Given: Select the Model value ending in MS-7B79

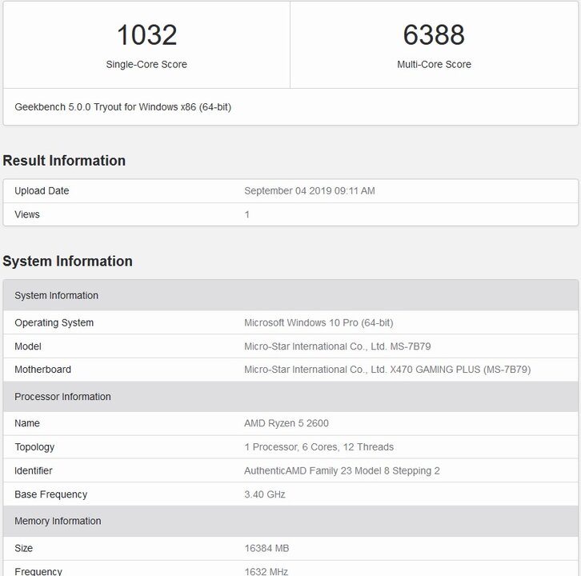Looking at the screenshot, I should [x=338, y=346].
